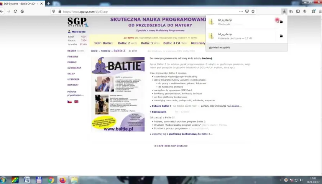
Task: Open SKLEP sidebar link
Action: click(x=71, y=74)
